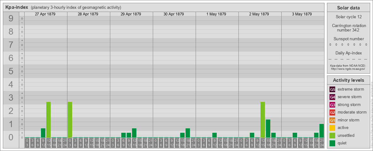The image size is (373, 151).
Task: Click the 'Activity levels' panel heading
Action: pyautogui.click(x=348, y=80)
